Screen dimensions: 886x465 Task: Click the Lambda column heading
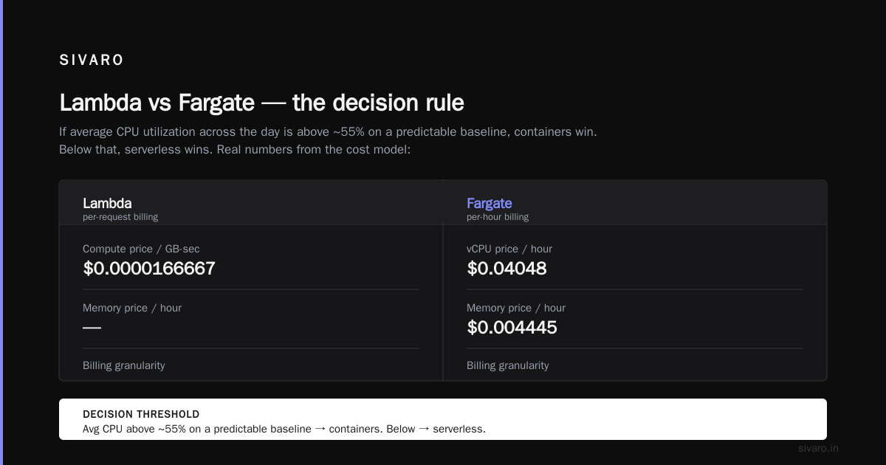point(107,203)
